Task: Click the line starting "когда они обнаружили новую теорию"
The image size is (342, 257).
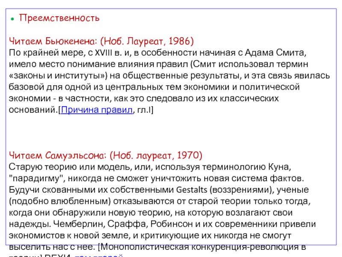Action: click(x=151, y=212)
